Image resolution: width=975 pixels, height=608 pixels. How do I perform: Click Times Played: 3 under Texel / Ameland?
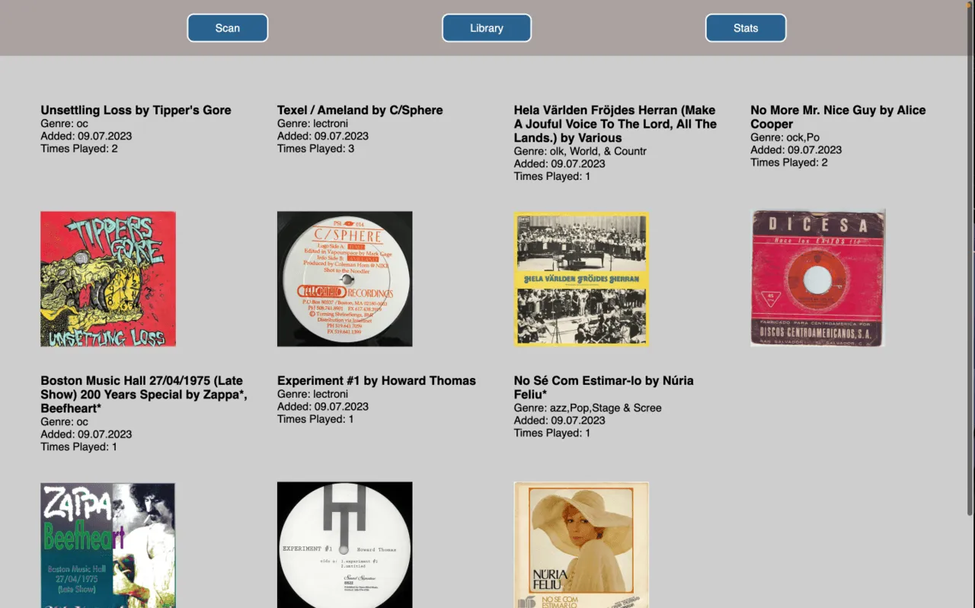315,149
